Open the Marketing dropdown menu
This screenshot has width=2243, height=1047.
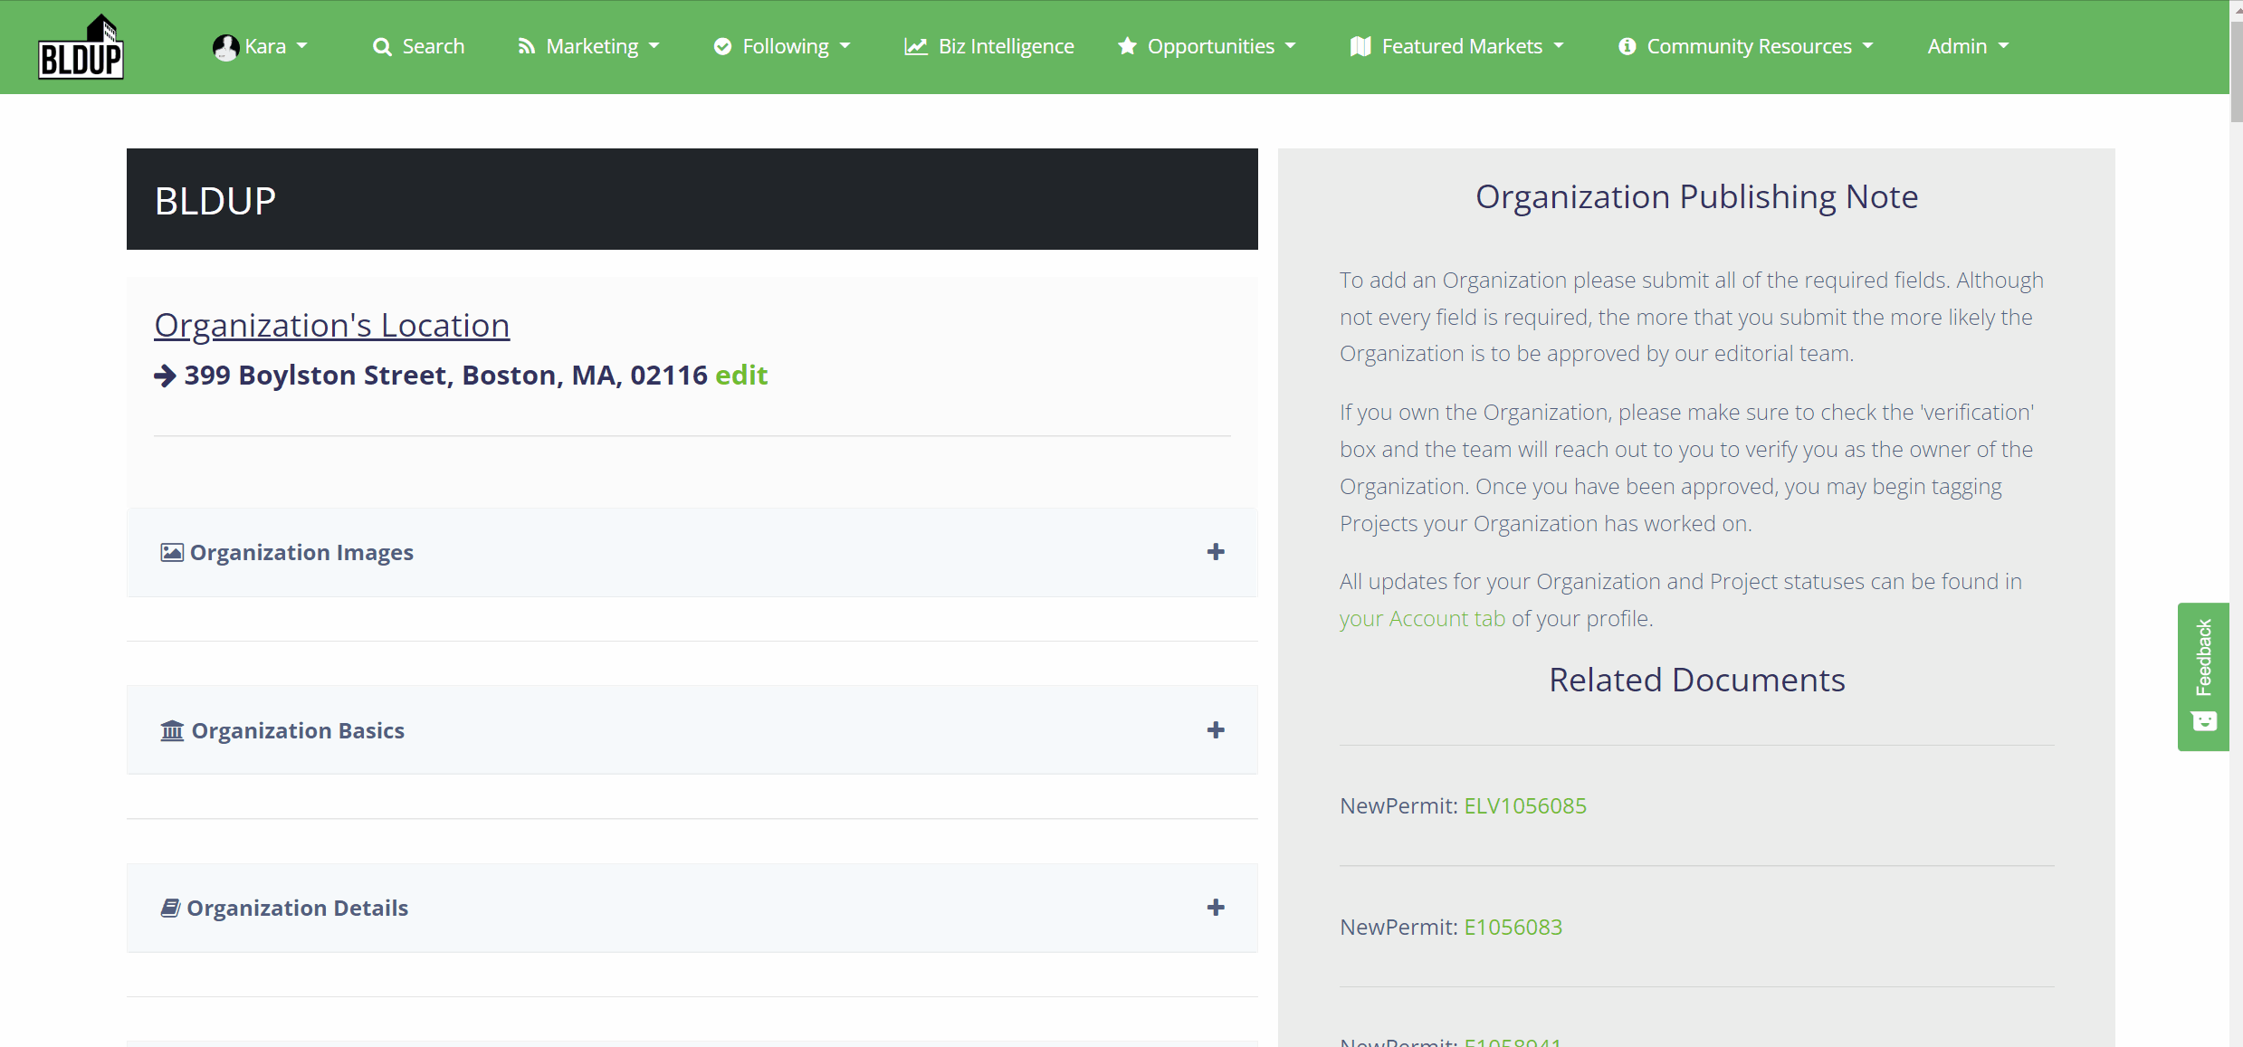click(591, 46)
